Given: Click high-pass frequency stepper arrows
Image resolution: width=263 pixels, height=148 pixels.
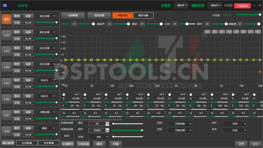Looking at the screenshot, I should pyautogui.click(x=108, y=124).
